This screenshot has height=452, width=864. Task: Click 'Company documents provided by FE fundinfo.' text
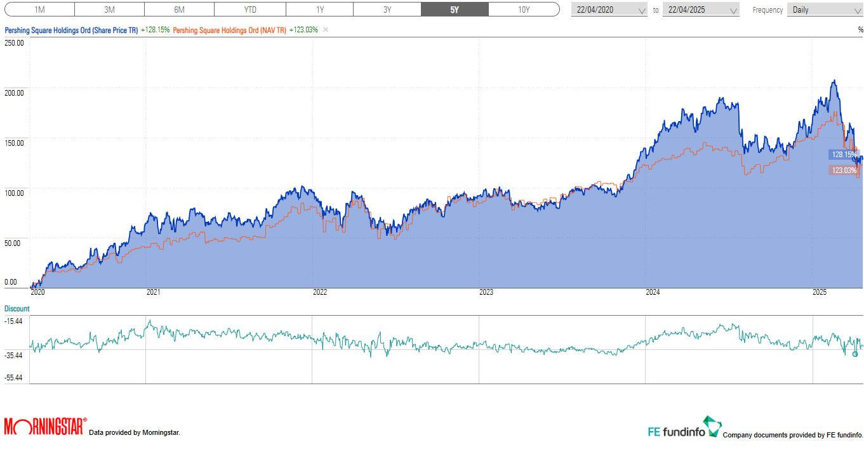[x=793, y=435]
